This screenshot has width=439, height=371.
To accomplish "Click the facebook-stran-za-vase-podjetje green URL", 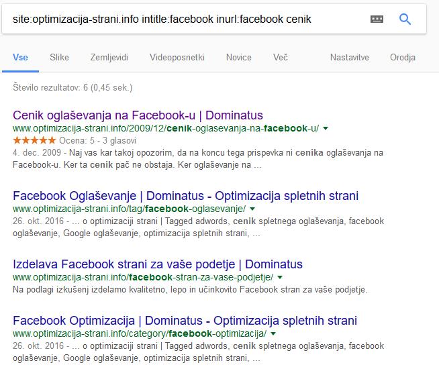I will tap(143, 277).
